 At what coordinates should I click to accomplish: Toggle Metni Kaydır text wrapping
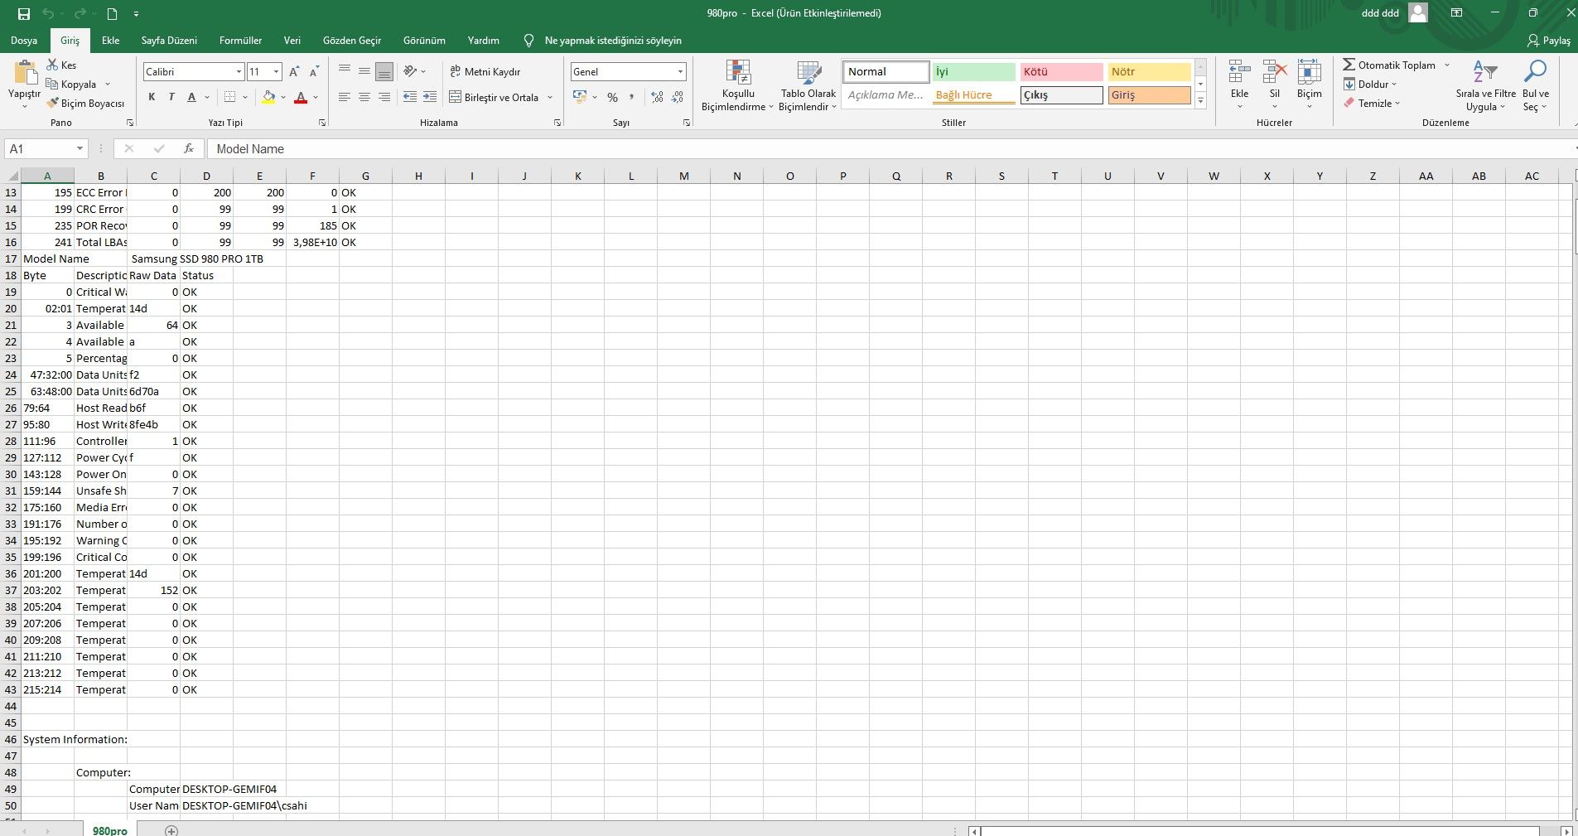[485, 72]
